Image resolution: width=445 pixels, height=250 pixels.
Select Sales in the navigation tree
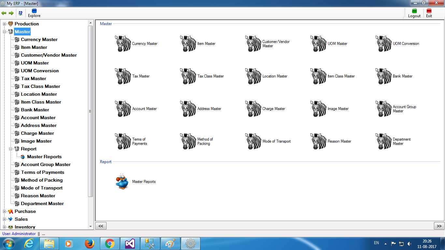(21, 219)
